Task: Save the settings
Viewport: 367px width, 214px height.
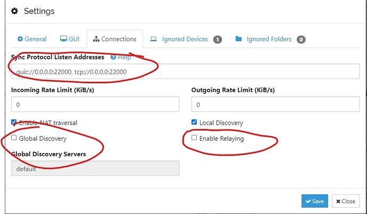Action: [x=314, y=201]
